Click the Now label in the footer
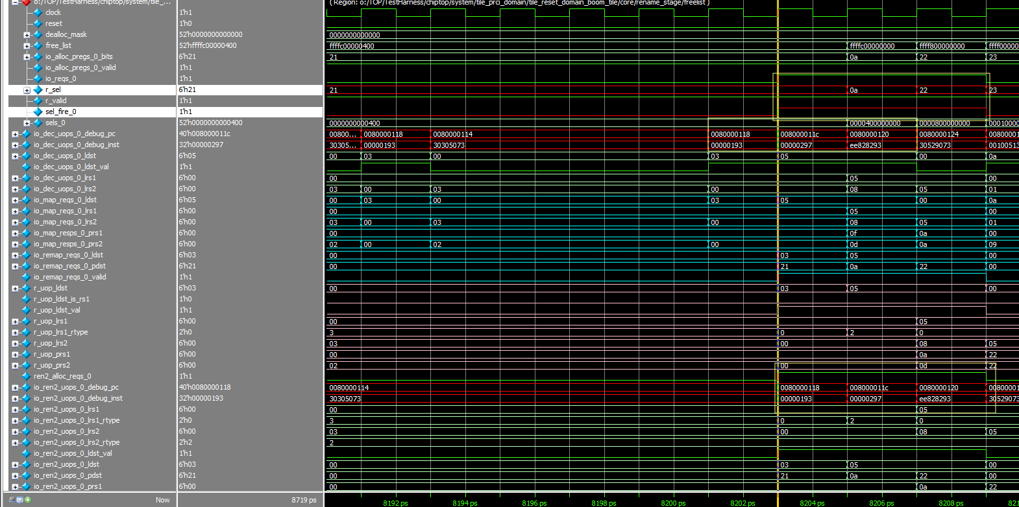Viewport: 1019px width, 507px height. (162, 500)
